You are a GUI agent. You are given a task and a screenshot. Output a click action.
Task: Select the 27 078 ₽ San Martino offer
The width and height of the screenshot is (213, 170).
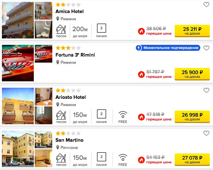[192, 160]
